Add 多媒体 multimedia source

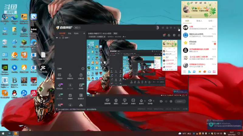tap(133, 102)
